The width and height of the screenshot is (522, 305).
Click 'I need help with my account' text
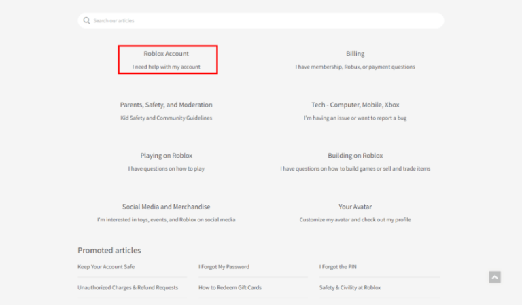tap(166, 67)
